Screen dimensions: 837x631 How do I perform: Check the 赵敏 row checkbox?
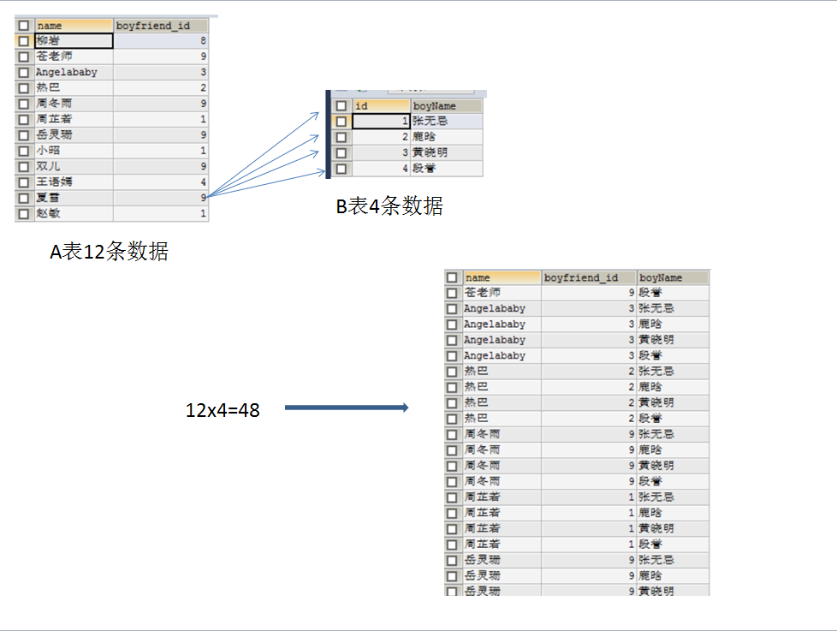pyautogui.click(x=23, y=214)
